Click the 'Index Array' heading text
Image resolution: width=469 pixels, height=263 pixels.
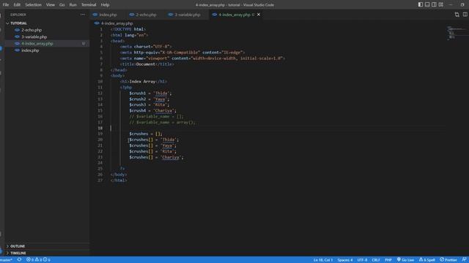click(142, 81)
